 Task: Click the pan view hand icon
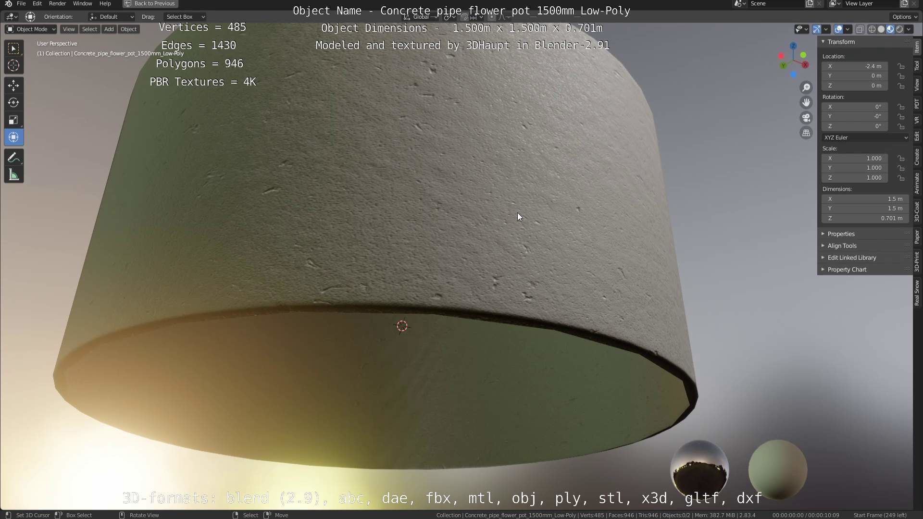[x=806, y=102]
